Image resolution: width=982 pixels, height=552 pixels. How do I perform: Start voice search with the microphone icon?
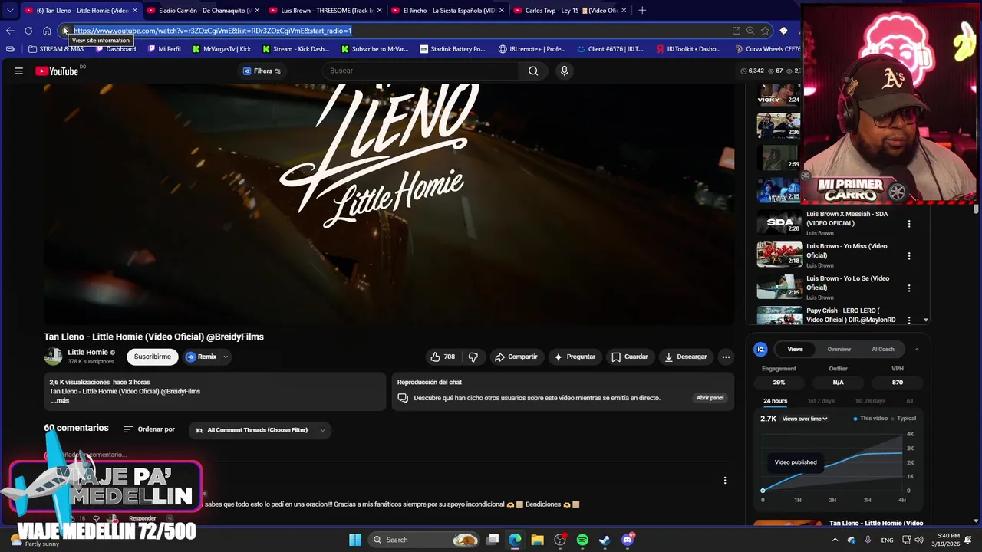tap(564, 71)
